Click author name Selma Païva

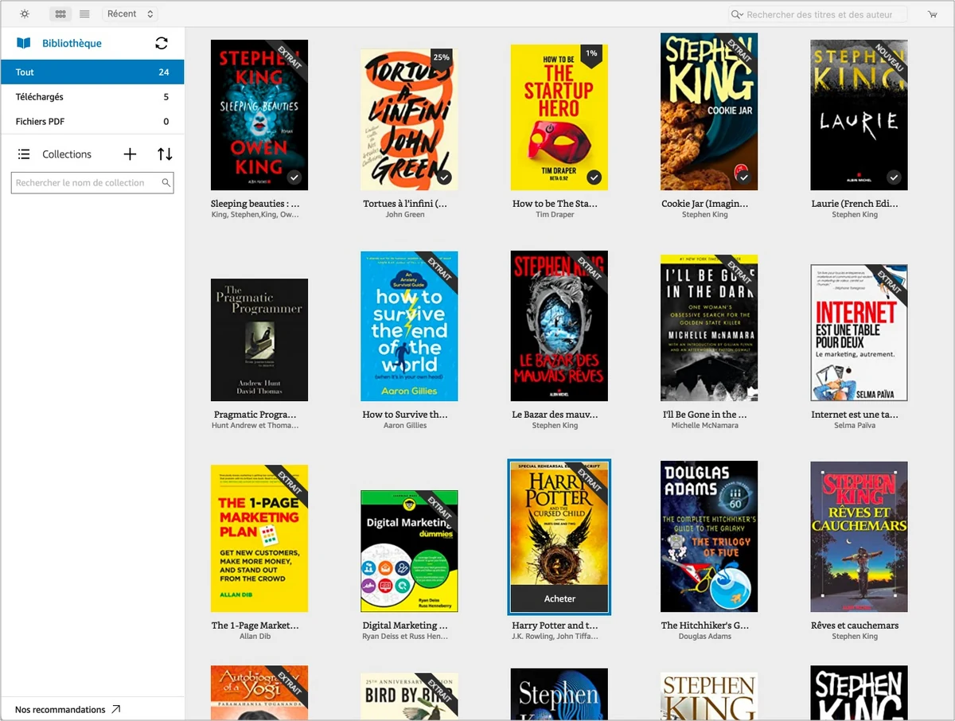(x=855, y=426)
